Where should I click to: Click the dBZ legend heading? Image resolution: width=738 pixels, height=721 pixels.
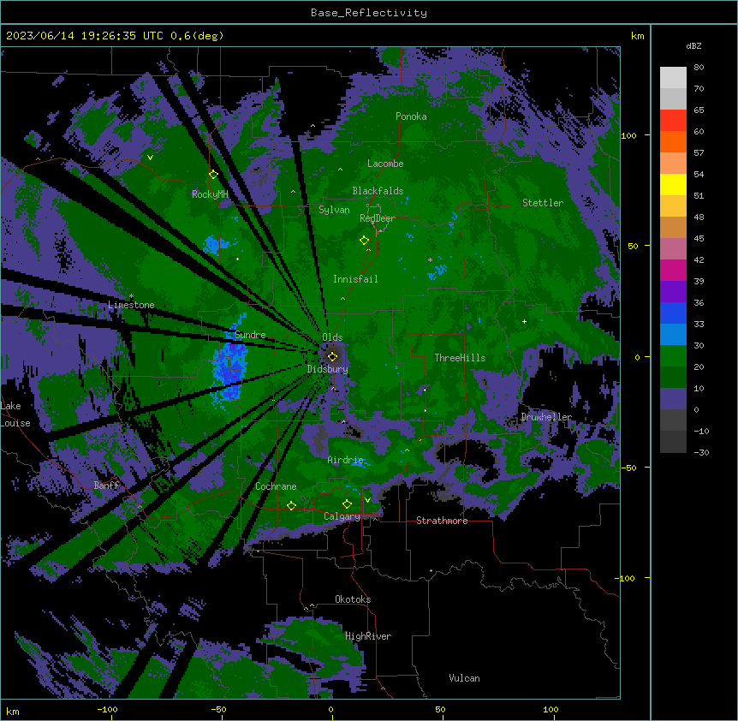[x=693, y=46]
